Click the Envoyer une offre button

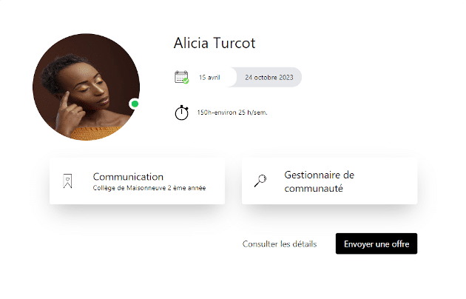tap(376, 243)
